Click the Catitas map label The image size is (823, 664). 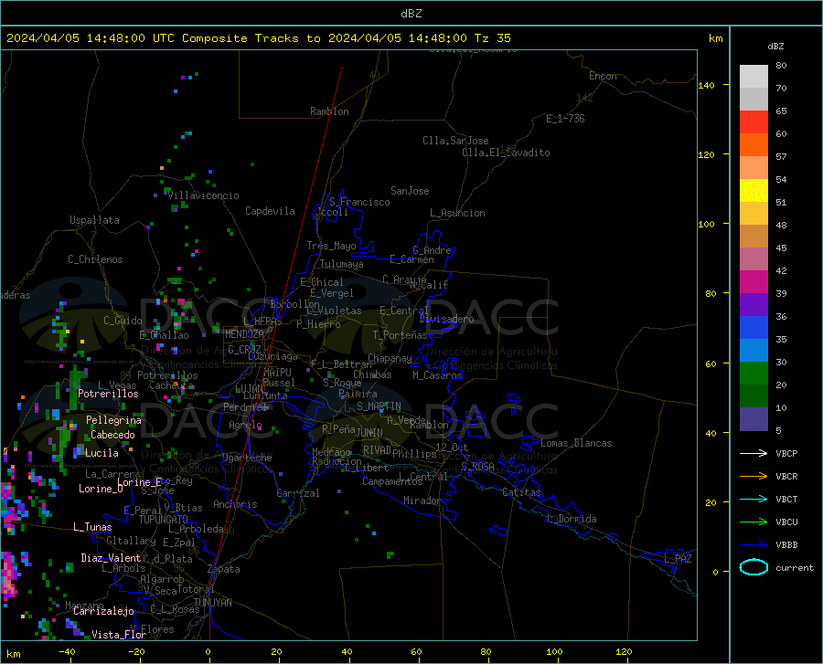[x=522, y=492]
